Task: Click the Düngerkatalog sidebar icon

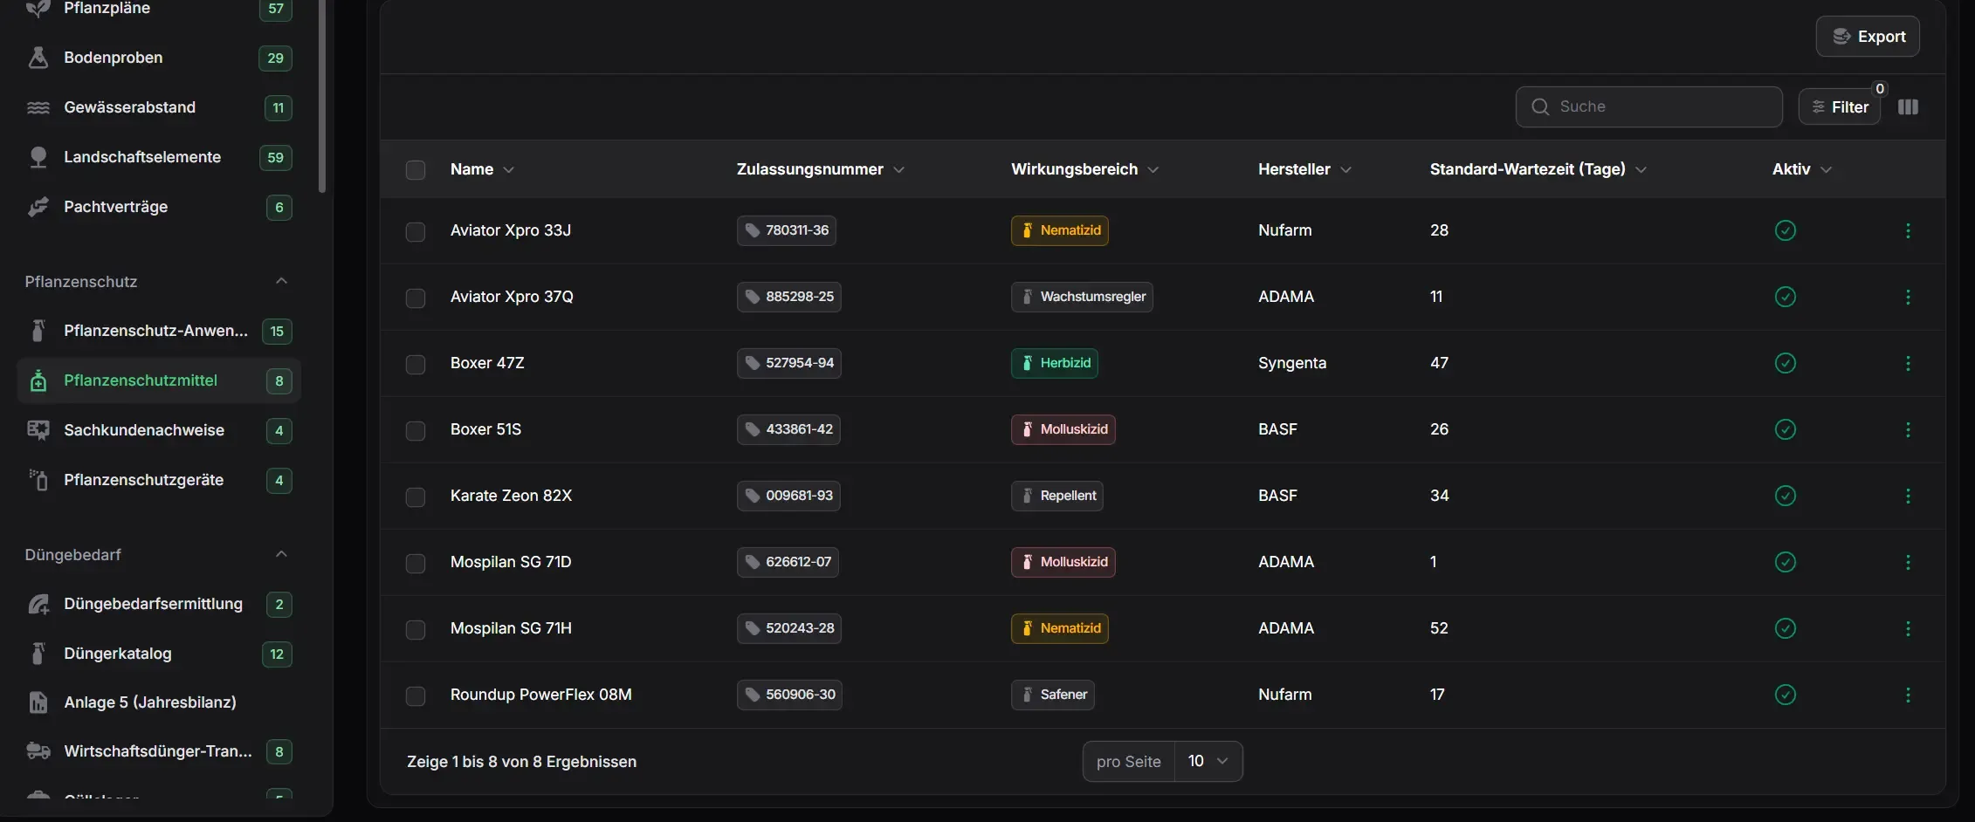Action: coord(38,654)
